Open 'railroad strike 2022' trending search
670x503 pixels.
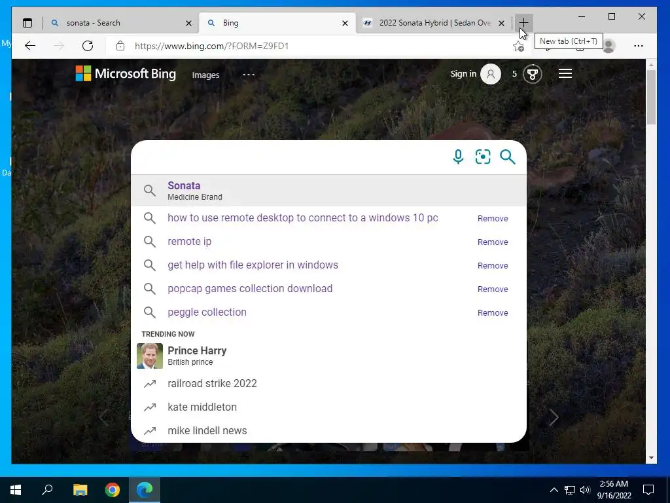212,383
